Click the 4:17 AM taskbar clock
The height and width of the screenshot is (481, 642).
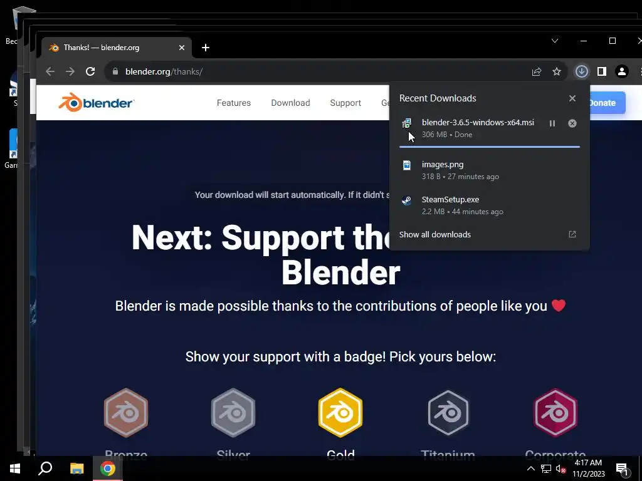588,468
